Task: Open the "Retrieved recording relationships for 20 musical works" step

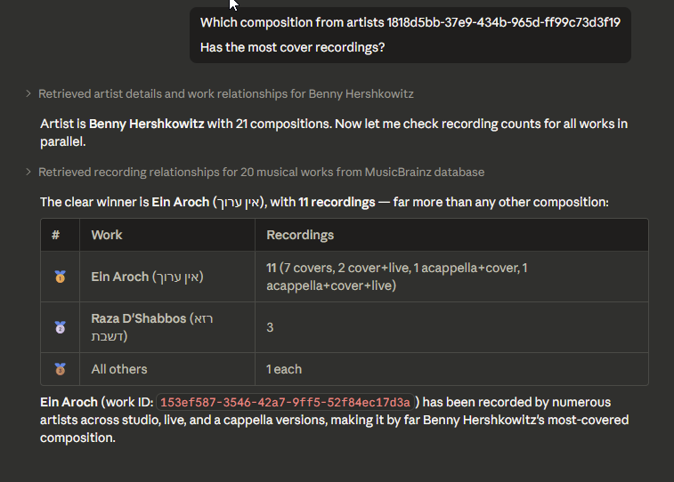Action: (x=261, y=172)
